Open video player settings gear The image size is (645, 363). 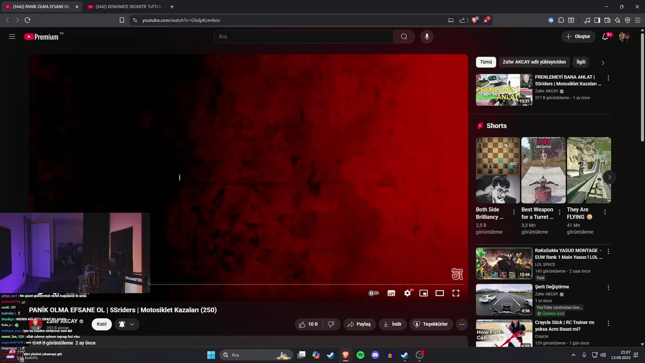point(408,293)
